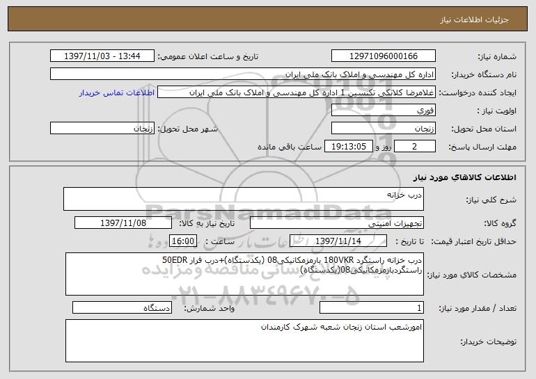
Task: Click the request creator field غلامرضا کلانکی
Action: click(297, 92)
